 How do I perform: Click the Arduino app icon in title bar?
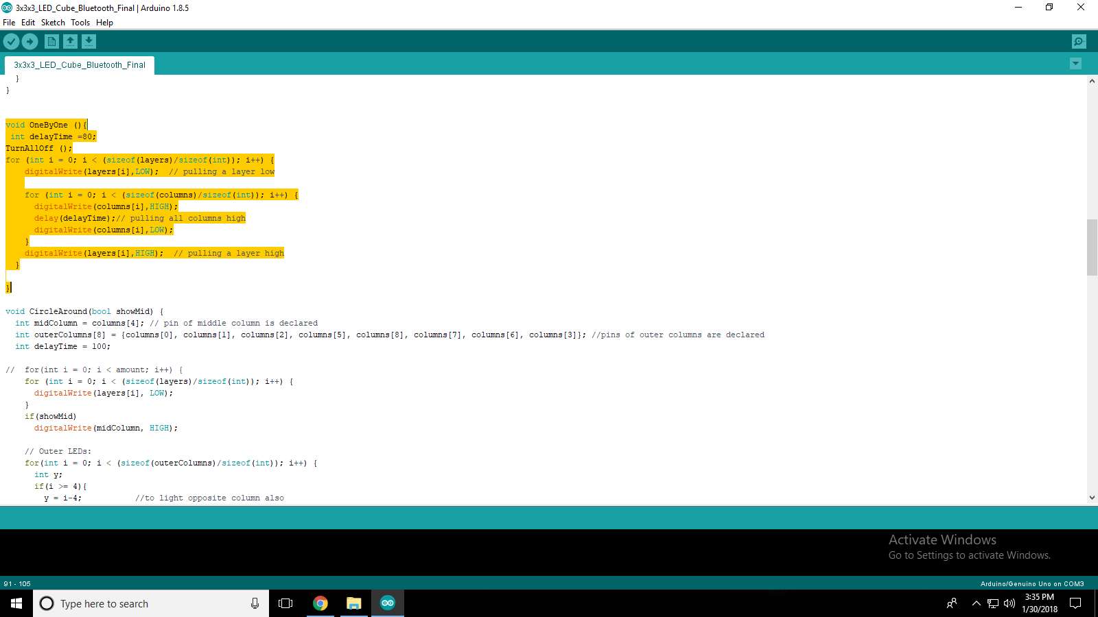[x=7, y=8]
